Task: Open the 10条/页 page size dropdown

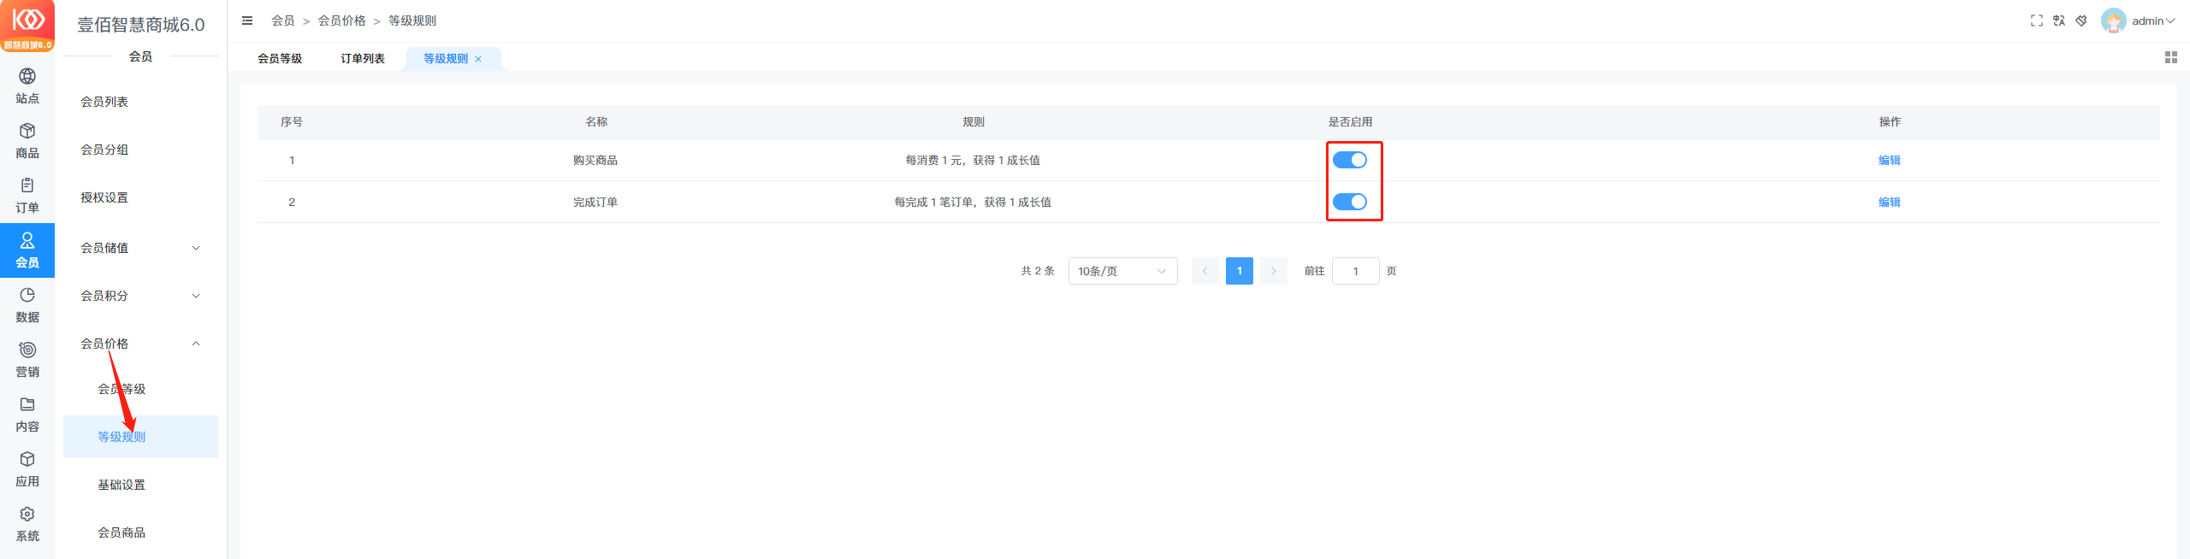Action: [x=1122, y=271]
